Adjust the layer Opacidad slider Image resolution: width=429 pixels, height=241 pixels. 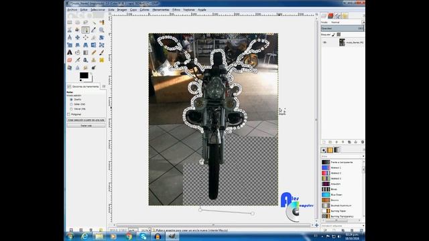coord(343,28)
